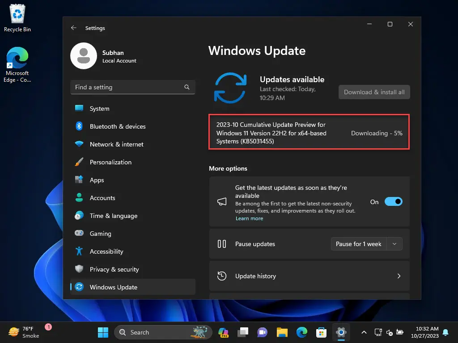Go to Gaming settings
Image resolution: width=458 pixels, height=343 pixels.
point(132,233)
